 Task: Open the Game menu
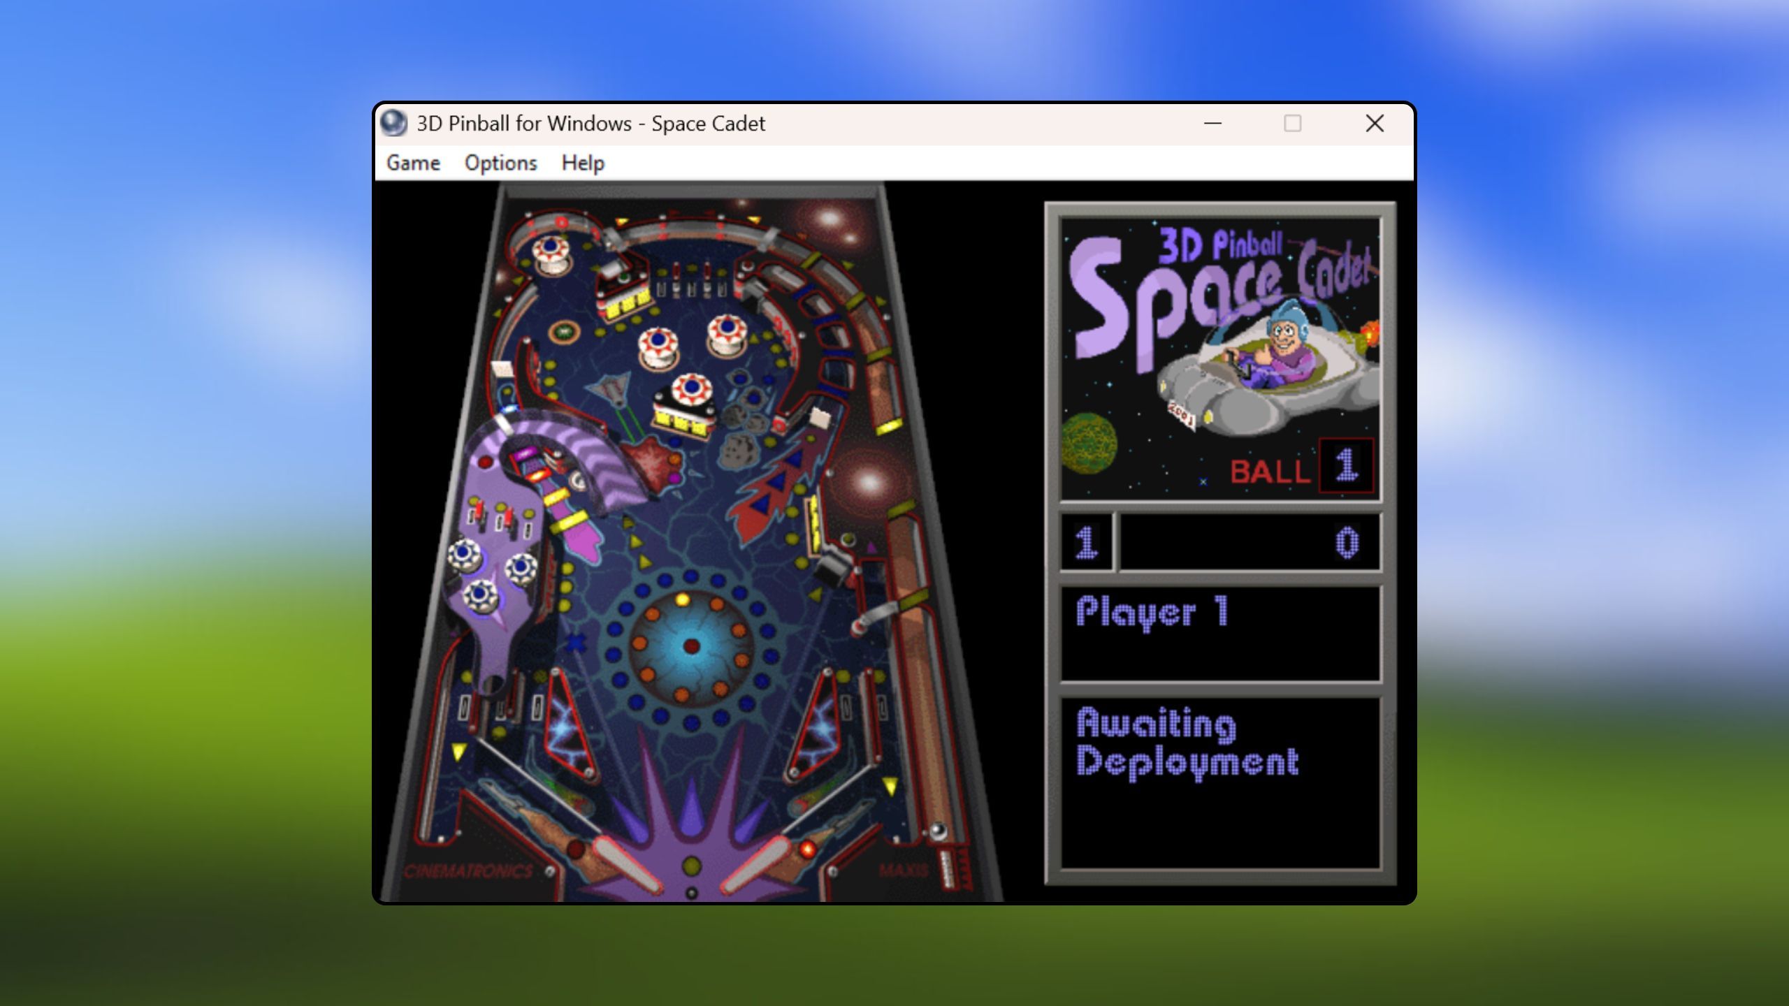coord(413,163)
